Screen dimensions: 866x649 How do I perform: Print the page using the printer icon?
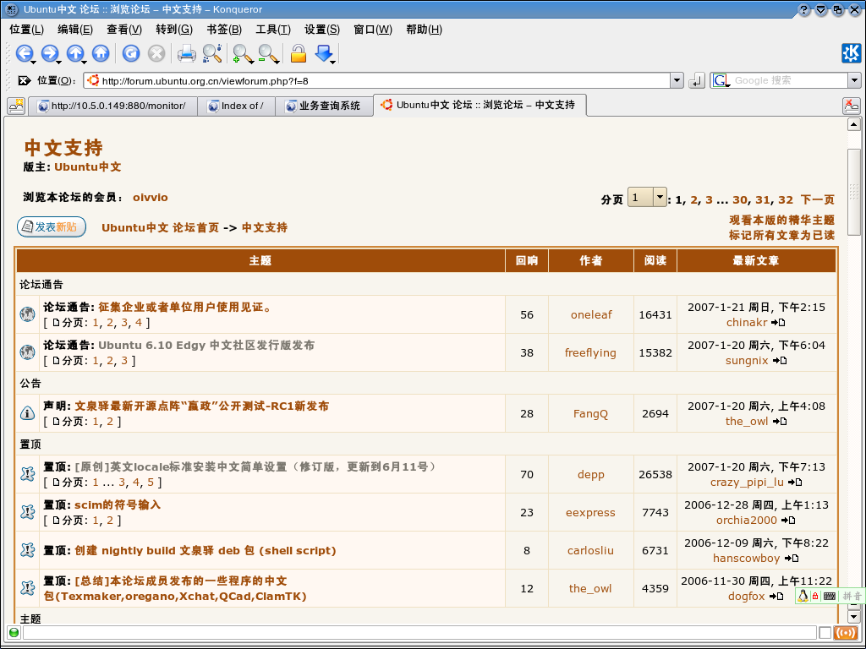point(187,53)
